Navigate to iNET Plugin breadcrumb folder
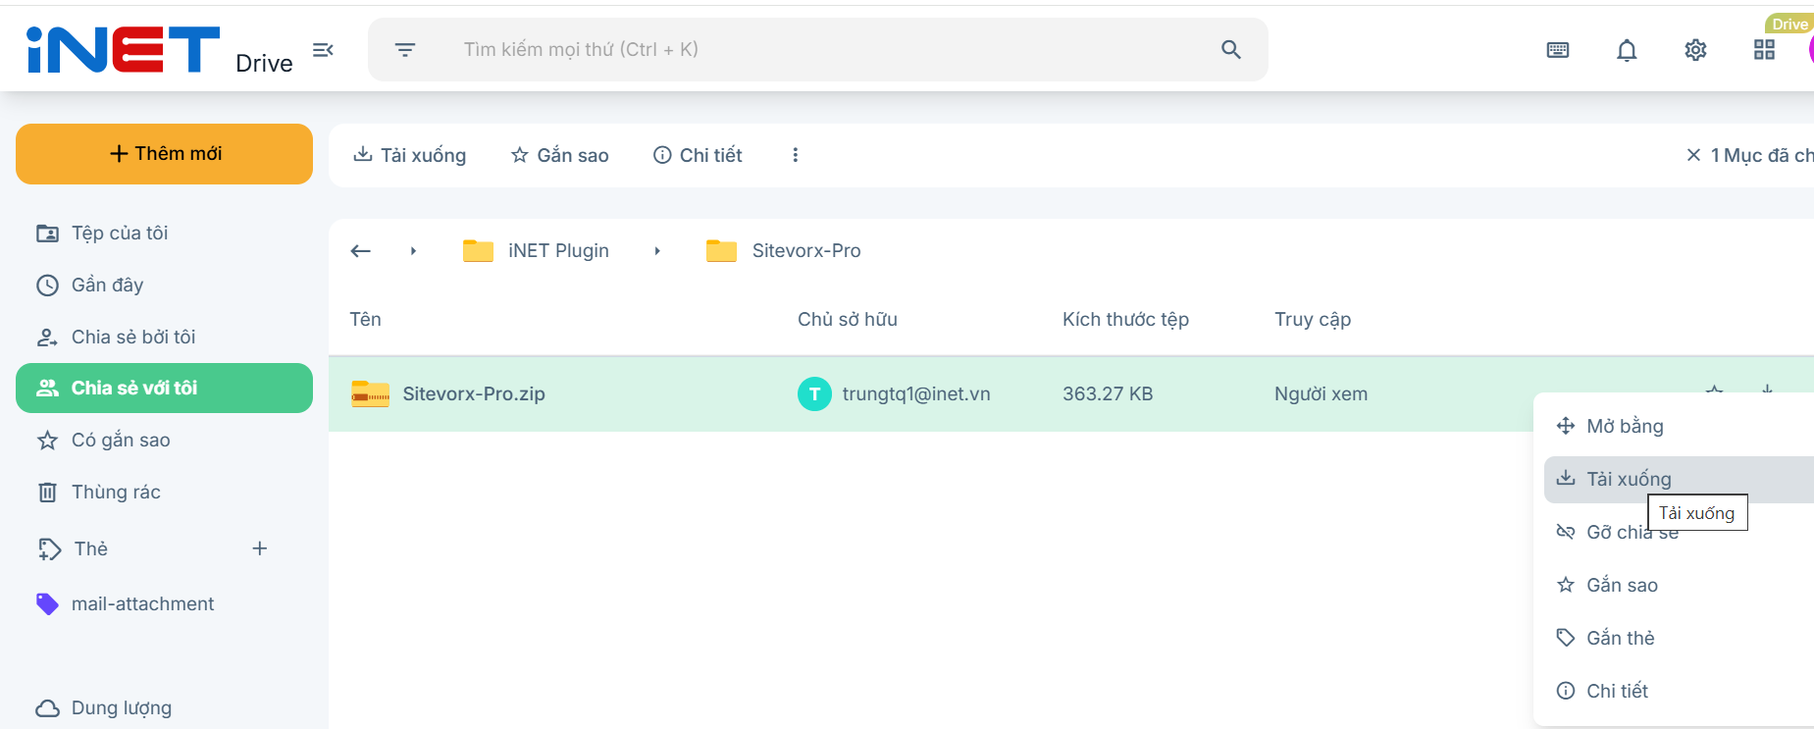 536,251
